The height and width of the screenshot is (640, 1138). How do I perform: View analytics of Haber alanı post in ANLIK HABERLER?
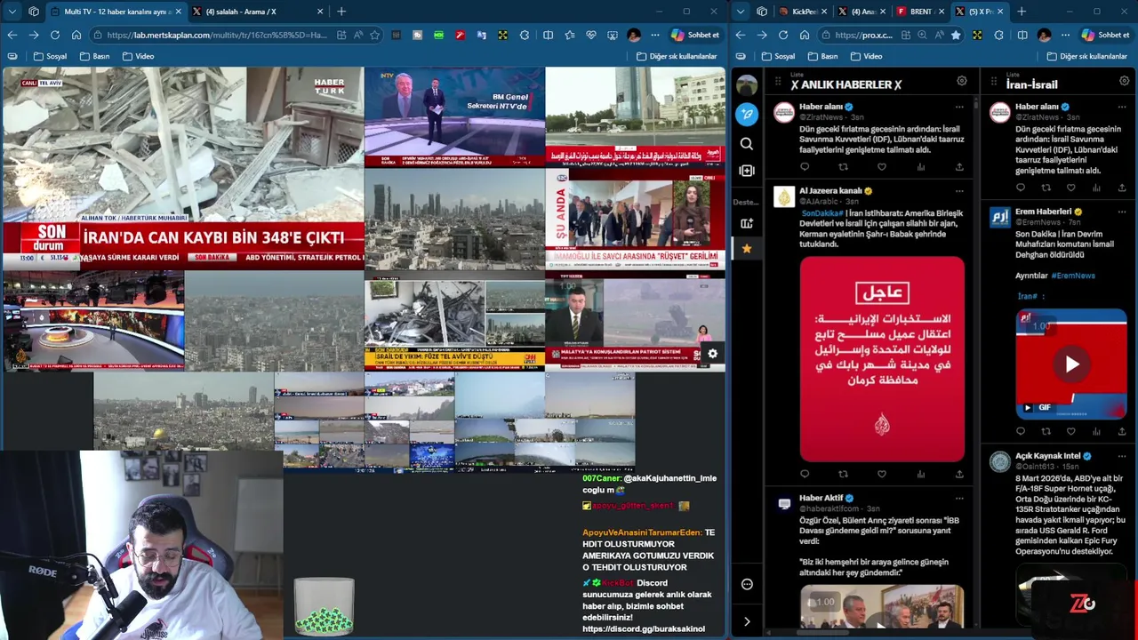point(921,166)
